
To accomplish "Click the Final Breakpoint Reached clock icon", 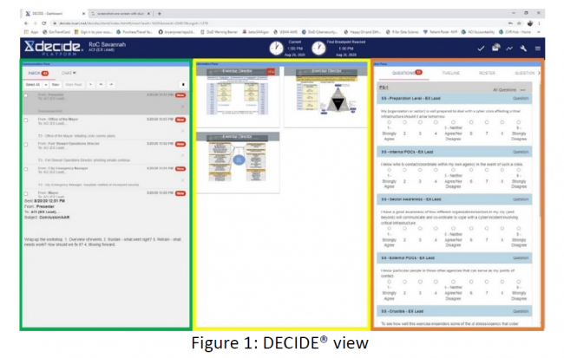I will (318, 49).
